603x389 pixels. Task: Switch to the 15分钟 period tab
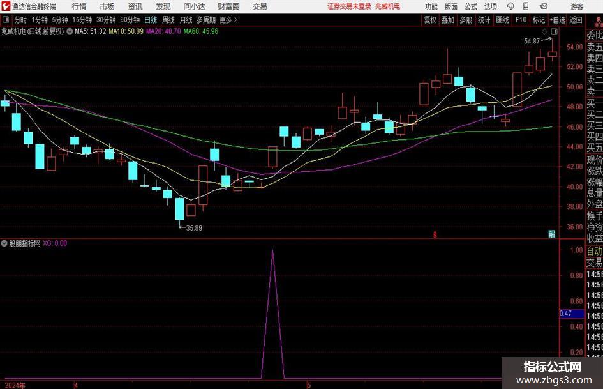pos(82,20)
